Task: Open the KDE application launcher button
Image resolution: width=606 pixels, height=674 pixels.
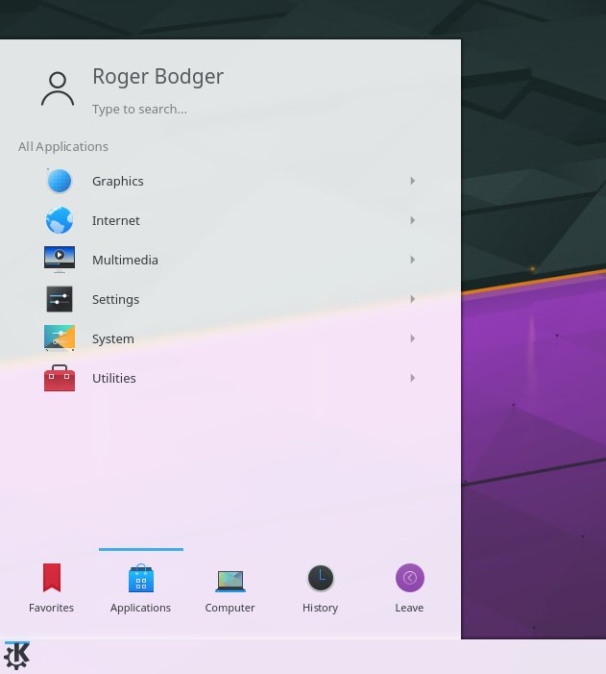Action: (x=16, y=656)
